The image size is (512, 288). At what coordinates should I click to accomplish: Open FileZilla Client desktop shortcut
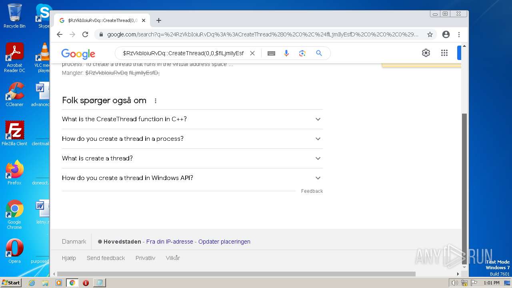tap(14, 134)
